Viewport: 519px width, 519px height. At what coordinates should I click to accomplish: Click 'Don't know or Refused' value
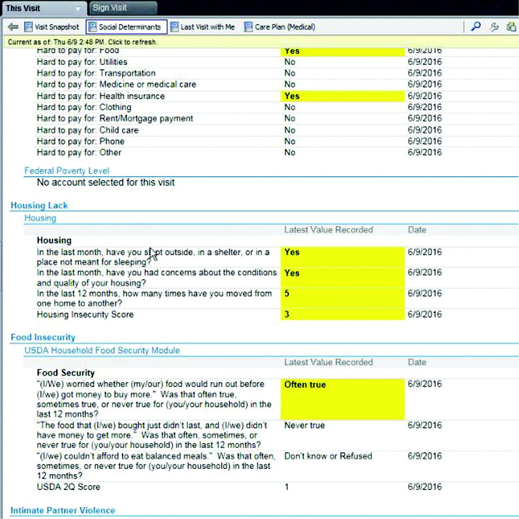328,456
